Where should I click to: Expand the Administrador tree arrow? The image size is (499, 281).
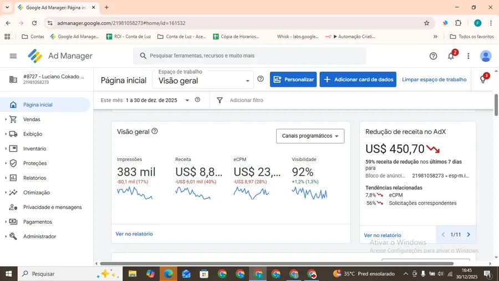(x=6, y=237)
